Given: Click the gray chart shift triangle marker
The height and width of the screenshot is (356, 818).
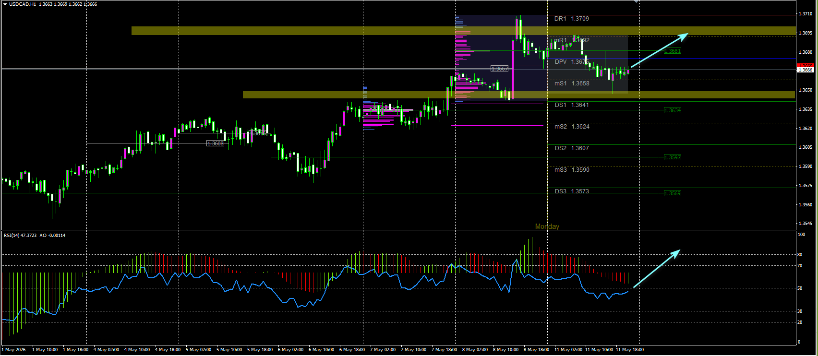Looking at the screenshot, I should click(636, 1).
